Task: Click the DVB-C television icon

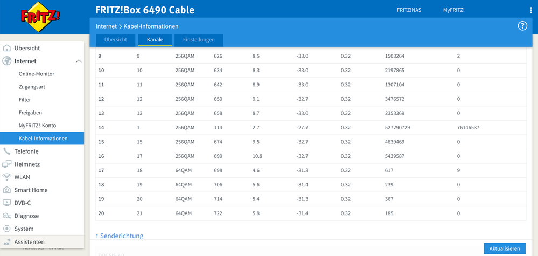Action: tap(7, 203)
